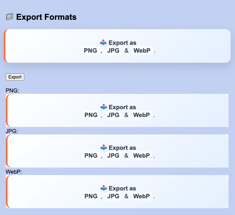Viewport: 235px width, 215px height.
Task: Click the "PNG:" label above first preview
Action: tap(12, 90)
